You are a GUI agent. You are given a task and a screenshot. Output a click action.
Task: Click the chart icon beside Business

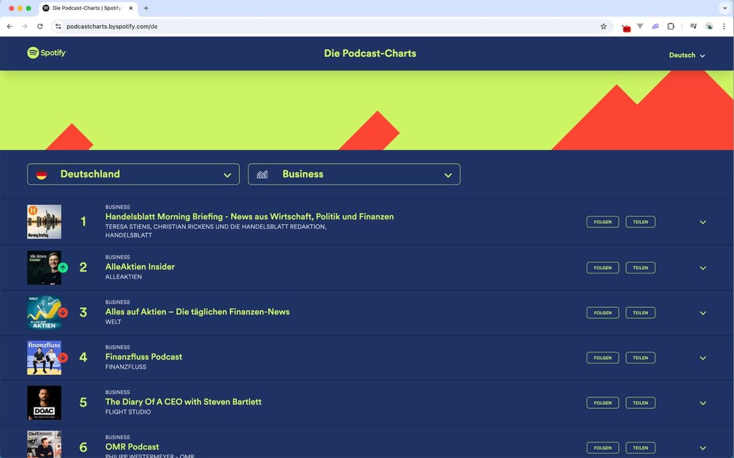tap(262, 174)
